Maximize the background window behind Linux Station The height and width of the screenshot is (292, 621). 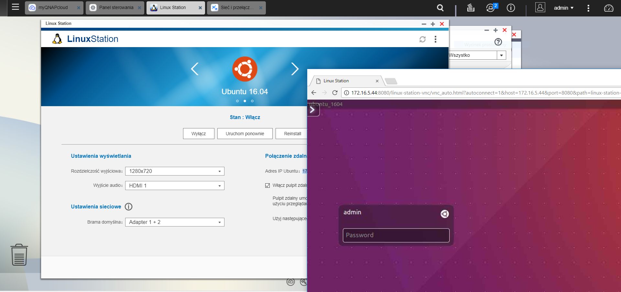496,30
